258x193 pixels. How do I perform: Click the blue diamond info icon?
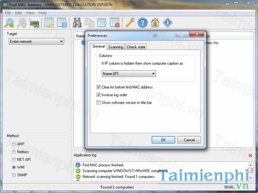pyautogui.click(x=168, y=23)
